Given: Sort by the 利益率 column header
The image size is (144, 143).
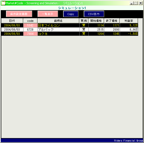Looking at the screenshot, I should 129,21.
